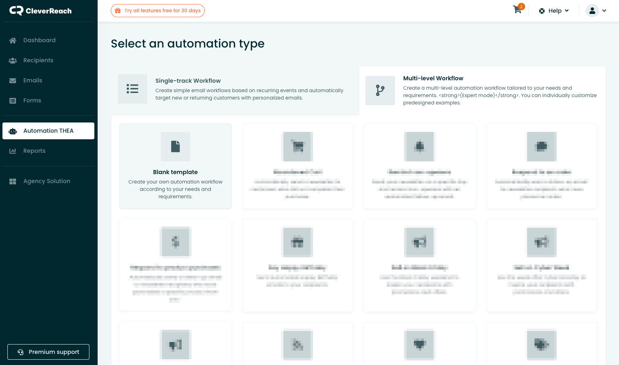Switch to Single-track Workflow tab
The image size is (619, 365).
click(x=235, y=89)
